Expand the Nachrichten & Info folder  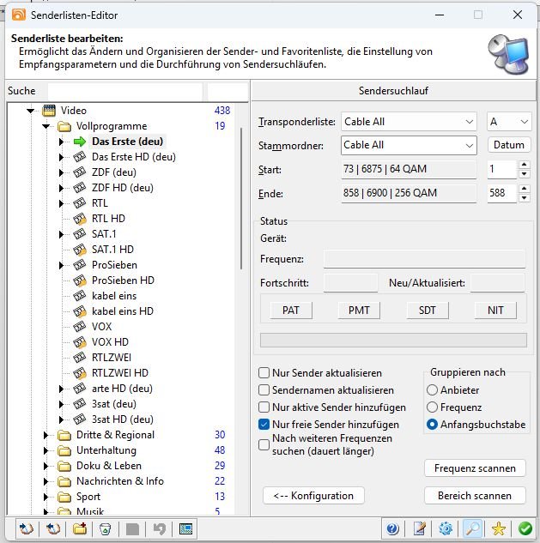pyautogui.click(x=46, y=481)
